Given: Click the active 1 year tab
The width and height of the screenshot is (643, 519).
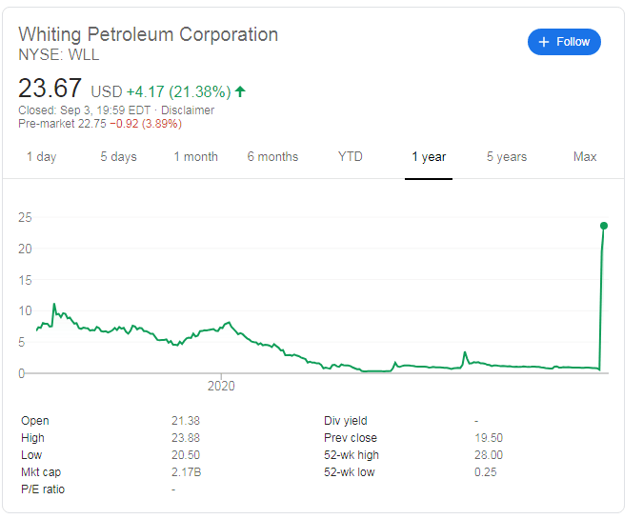Looking at the screenshot, I should (429, 157).
